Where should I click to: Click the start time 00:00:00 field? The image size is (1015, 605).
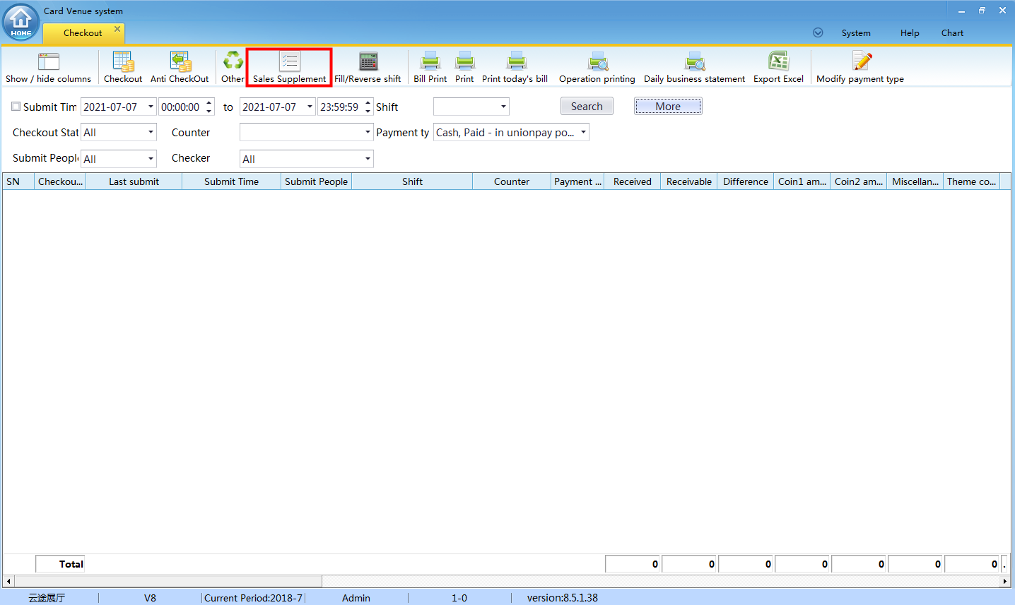181,107
